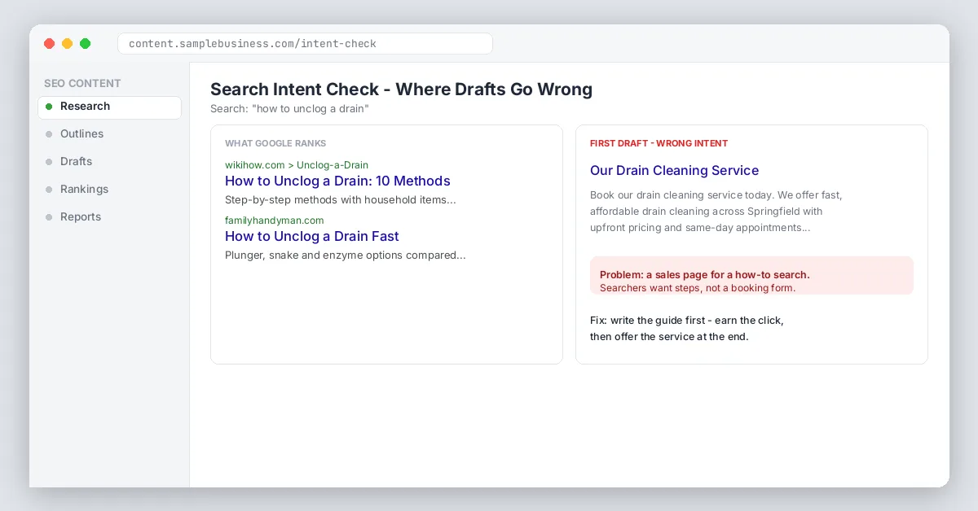Click the "Book our drain cleaning service today" paragraph

[x=716, y=212]
